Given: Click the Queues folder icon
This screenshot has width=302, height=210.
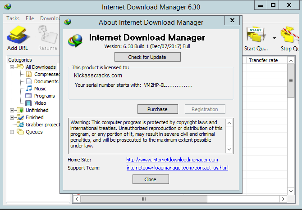Looking at the screenshot, I should click(20, 132).
